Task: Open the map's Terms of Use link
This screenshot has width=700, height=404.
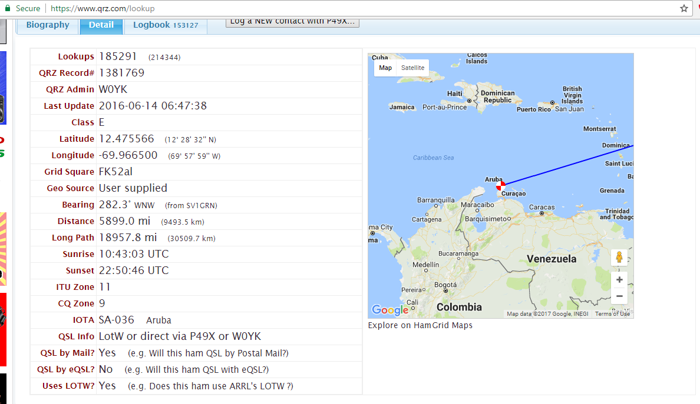Action: coord(612,313)
